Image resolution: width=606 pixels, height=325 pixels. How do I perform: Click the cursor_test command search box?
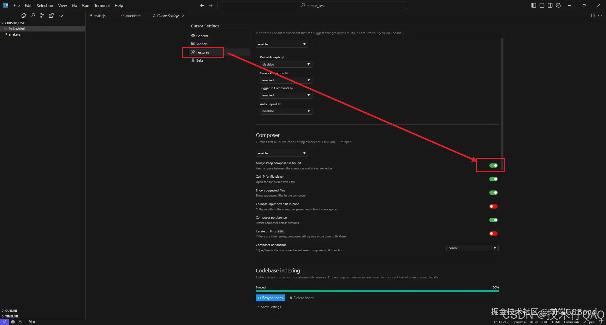tap(312, 5)
